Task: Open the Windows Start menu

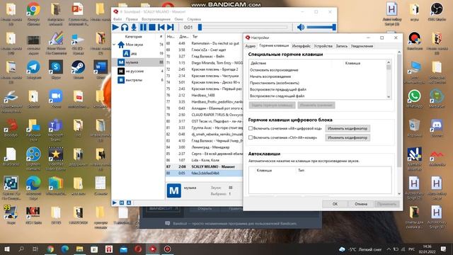Action: click(x=7, y=249)
